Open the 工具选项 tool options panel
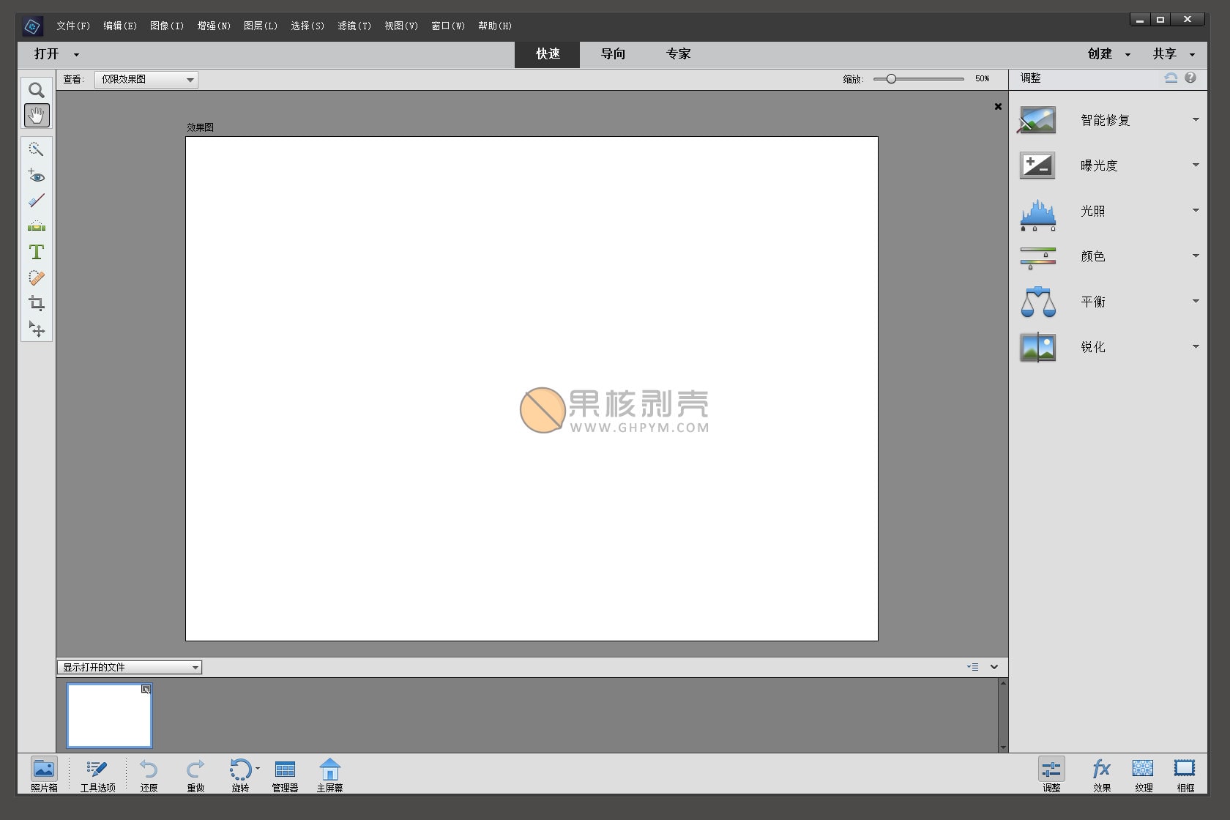This screenshot has width=1230, height=820. (97, 775)
